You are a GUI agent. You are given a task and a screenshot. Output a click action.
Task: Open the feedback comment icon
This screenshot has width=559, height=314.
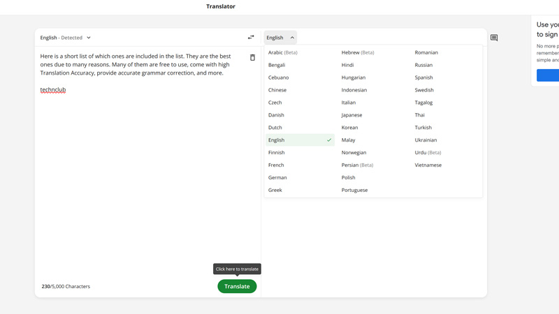(494, 38)
